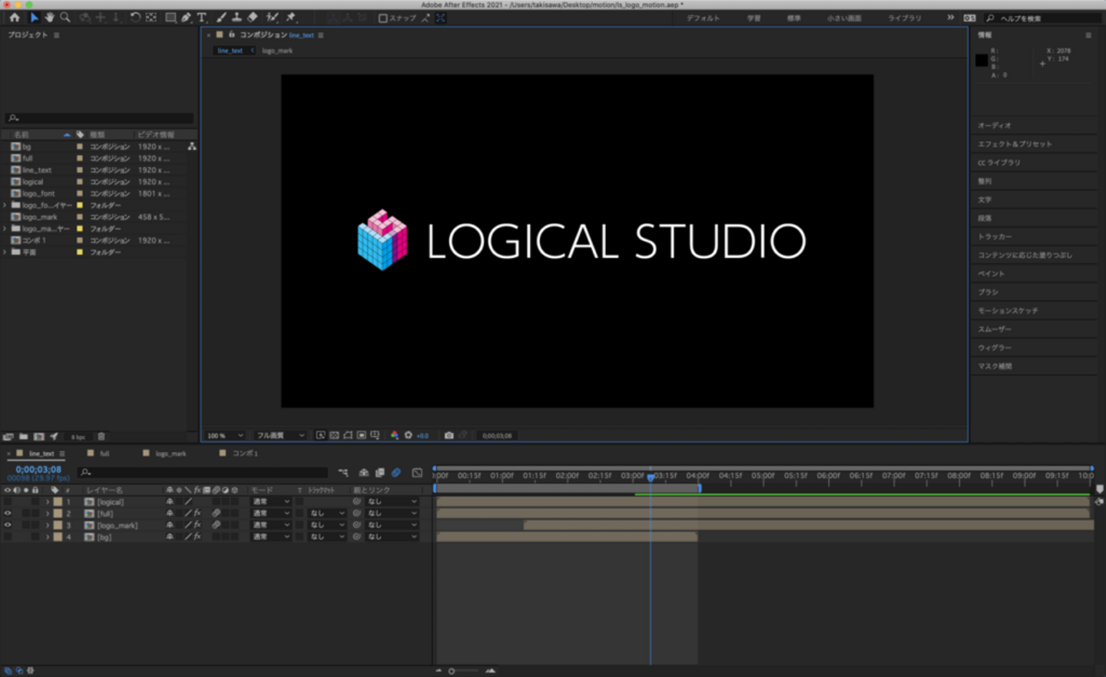The width and height of the screenshot is (1106, 677).
Task: Hide the [full] layer with eye toggle
Action: tap(8, 514)
